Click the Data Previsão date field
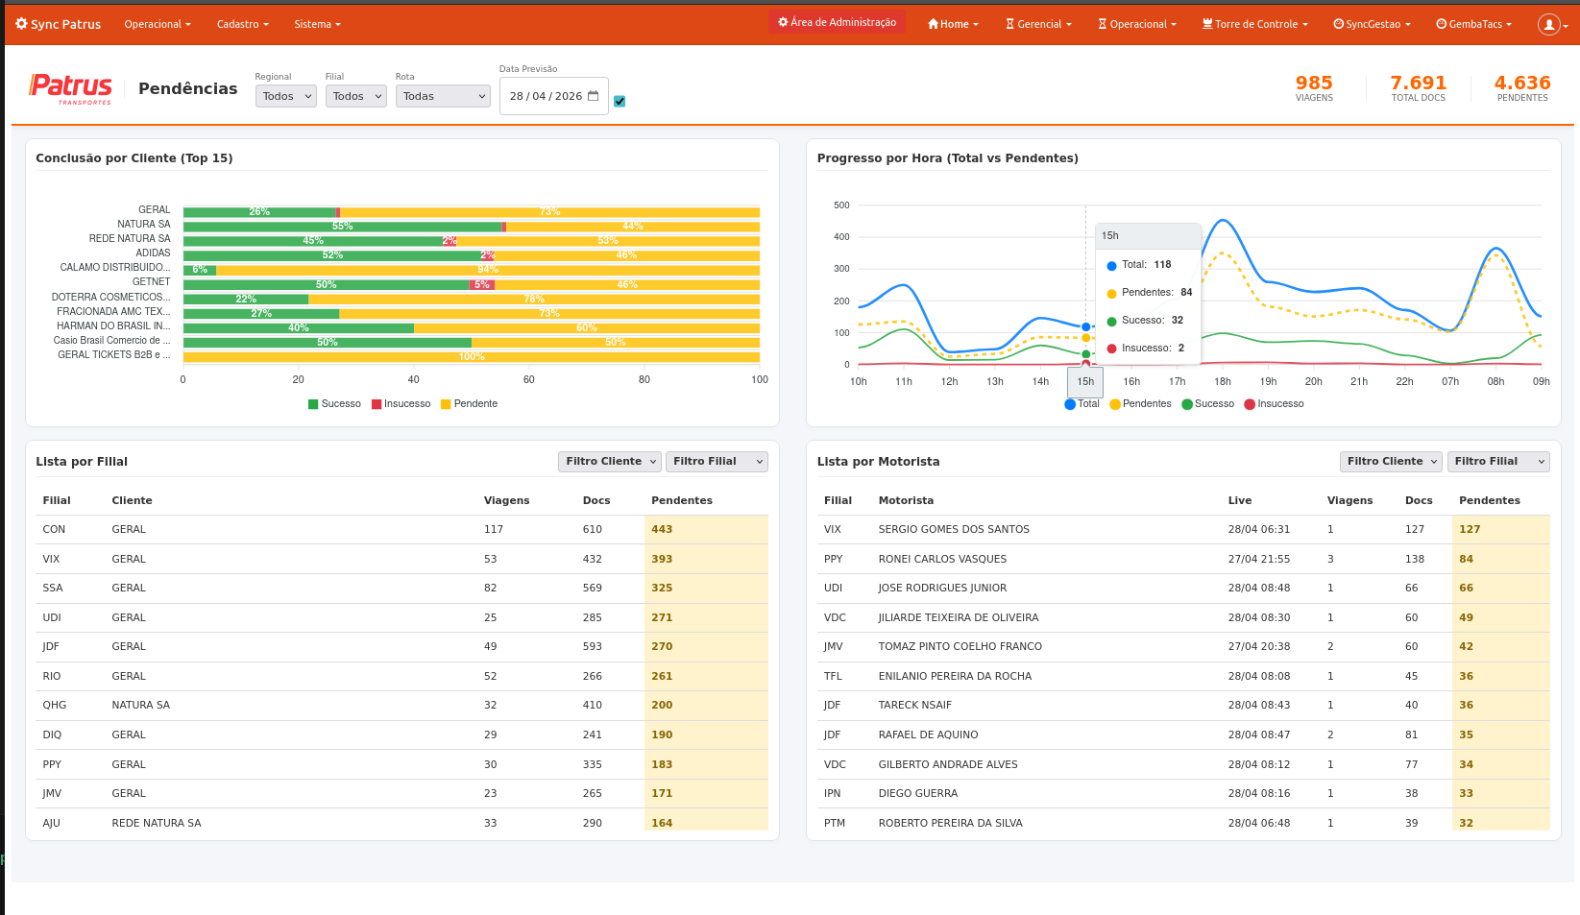Viewport: 1580px width, 915px height. [x=554, y=96]
